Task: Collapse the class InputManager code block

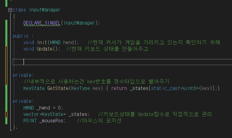Action: click(x=10, y=10)
